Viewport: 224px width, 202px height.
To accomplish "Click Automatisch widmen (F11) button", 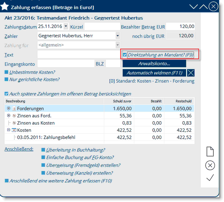I will [x=154, y=73].
